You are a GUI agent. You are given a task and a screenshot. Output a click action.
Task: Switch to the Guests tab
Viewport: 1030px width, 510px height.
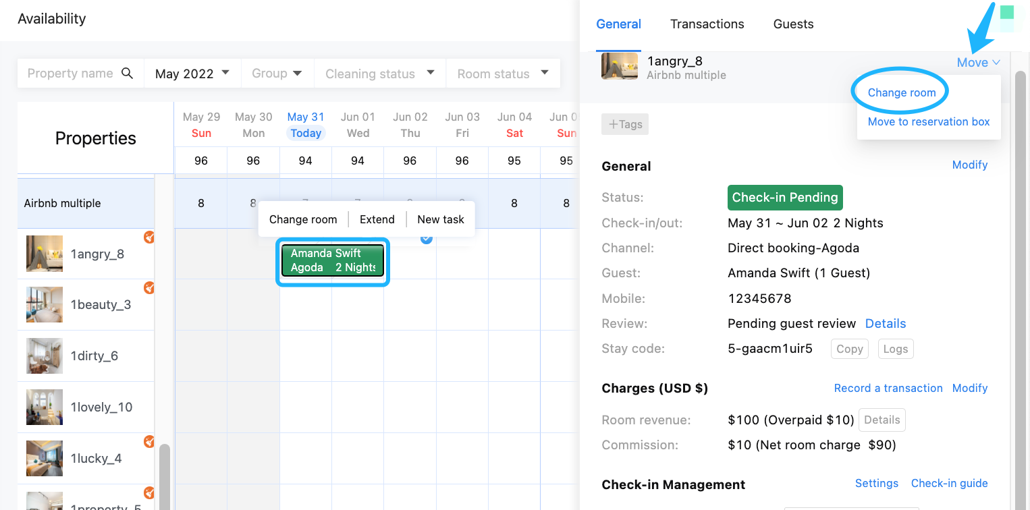click(793, 24)
